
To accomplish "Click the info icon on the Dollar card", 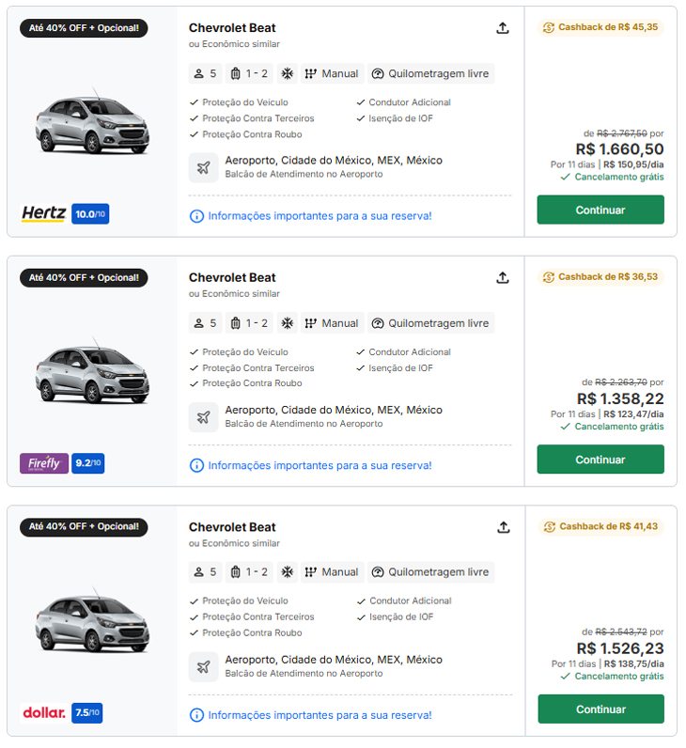I will tap(196, 714).
